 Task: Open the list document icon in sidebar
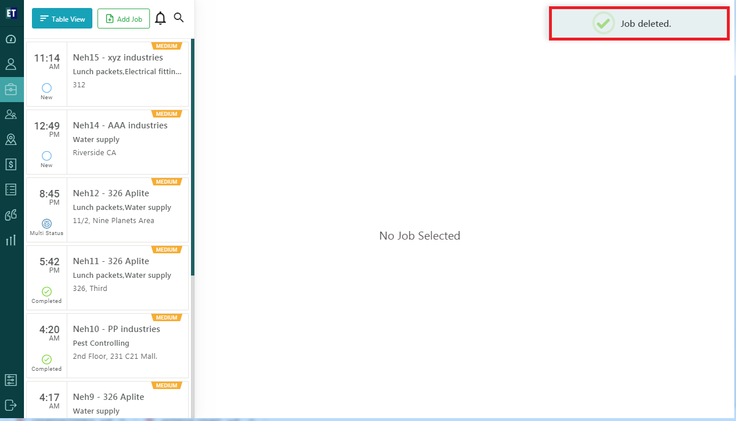tap(11, 189)
